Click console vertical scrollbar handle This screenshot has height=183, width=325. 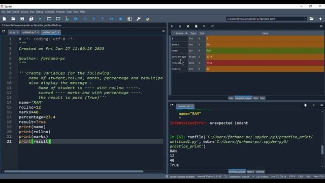(322, 150)
